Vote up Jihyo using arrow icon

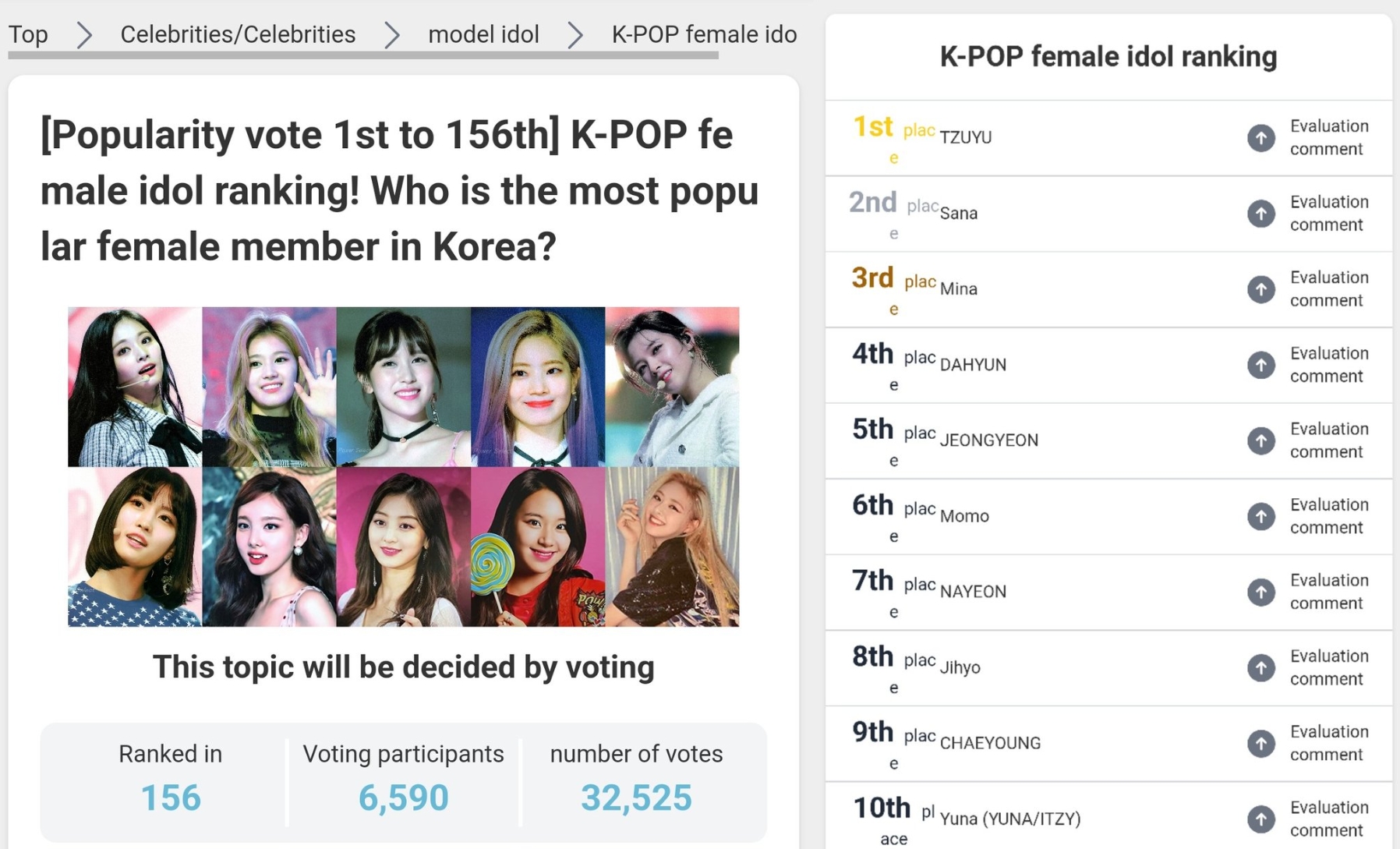pyautogui.click(x=1260, y=667)
